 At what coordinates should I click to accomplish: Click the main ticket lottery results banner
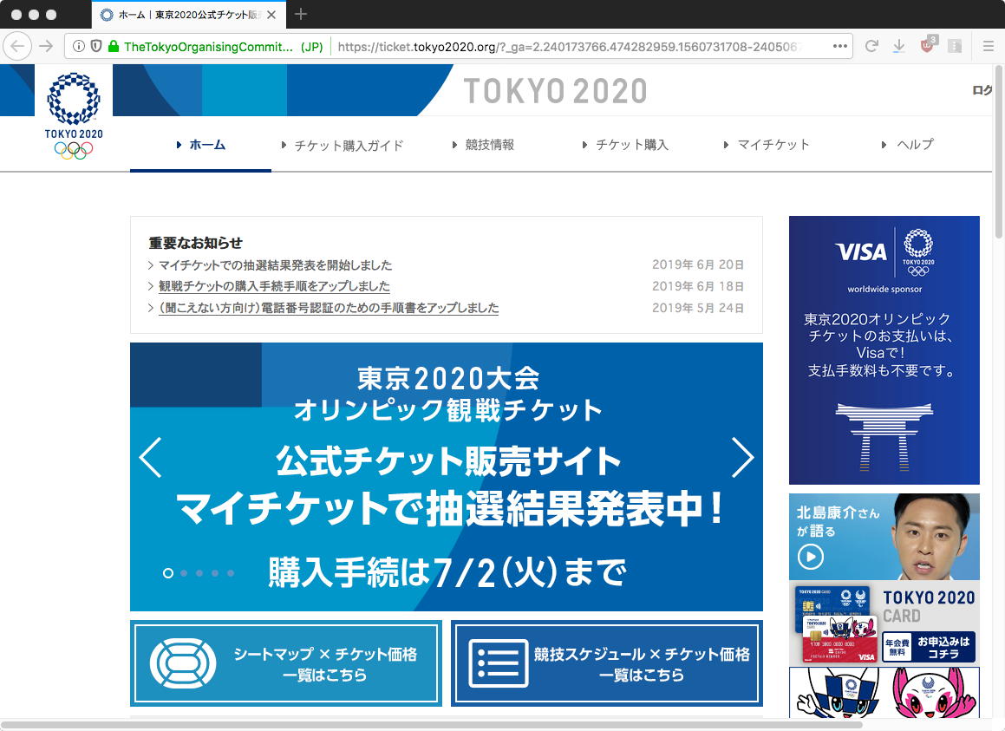click(x=447, y=476)
